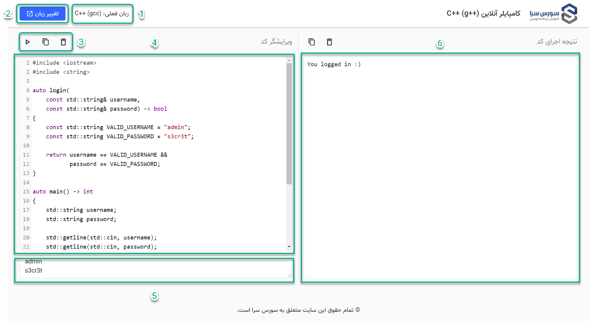Screen dimensions: 589x321
Task: Click the input box's resize handle
Action: 290,275
